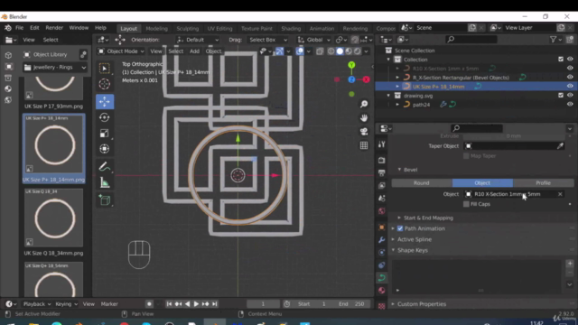Toggle the camera view icon
Viewport: 578px width, 325px height.
click(364, 132)
